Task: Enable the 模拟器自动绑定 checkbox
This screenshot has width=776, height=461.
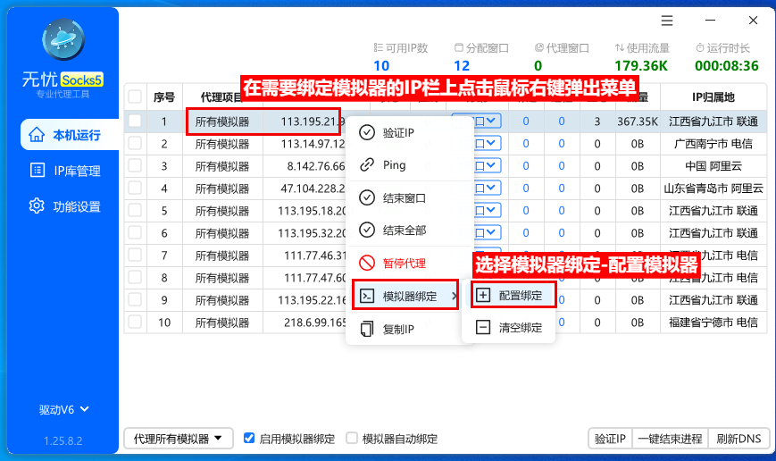Action: tap(352, 439)
